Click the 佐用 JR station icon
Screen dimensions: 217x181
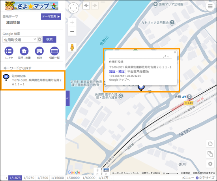[189, 96]
